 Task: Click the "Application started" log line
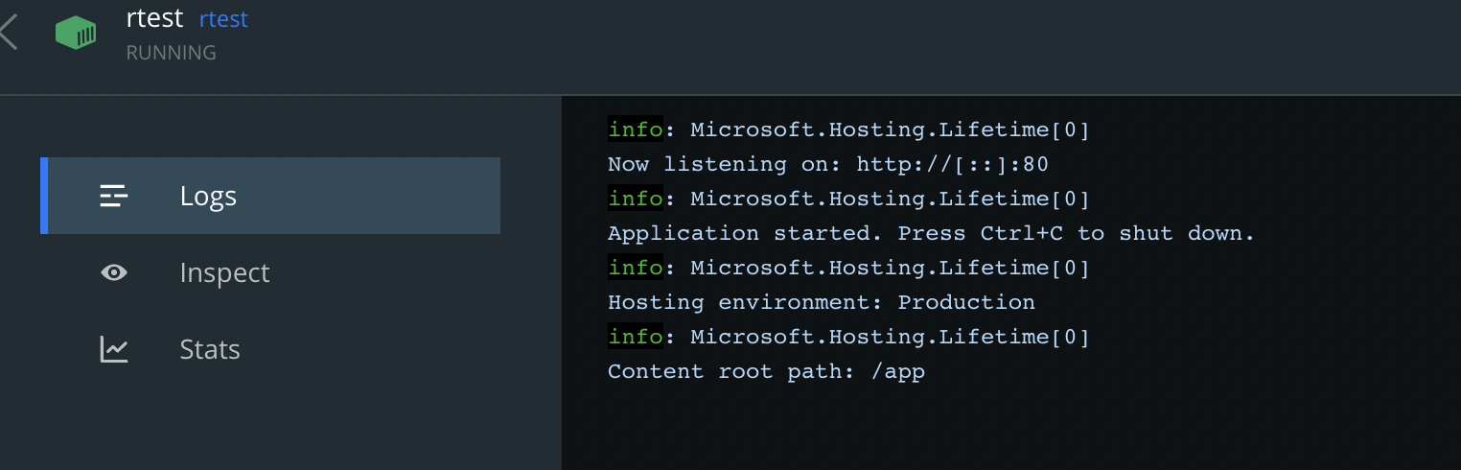click(931, 233)
